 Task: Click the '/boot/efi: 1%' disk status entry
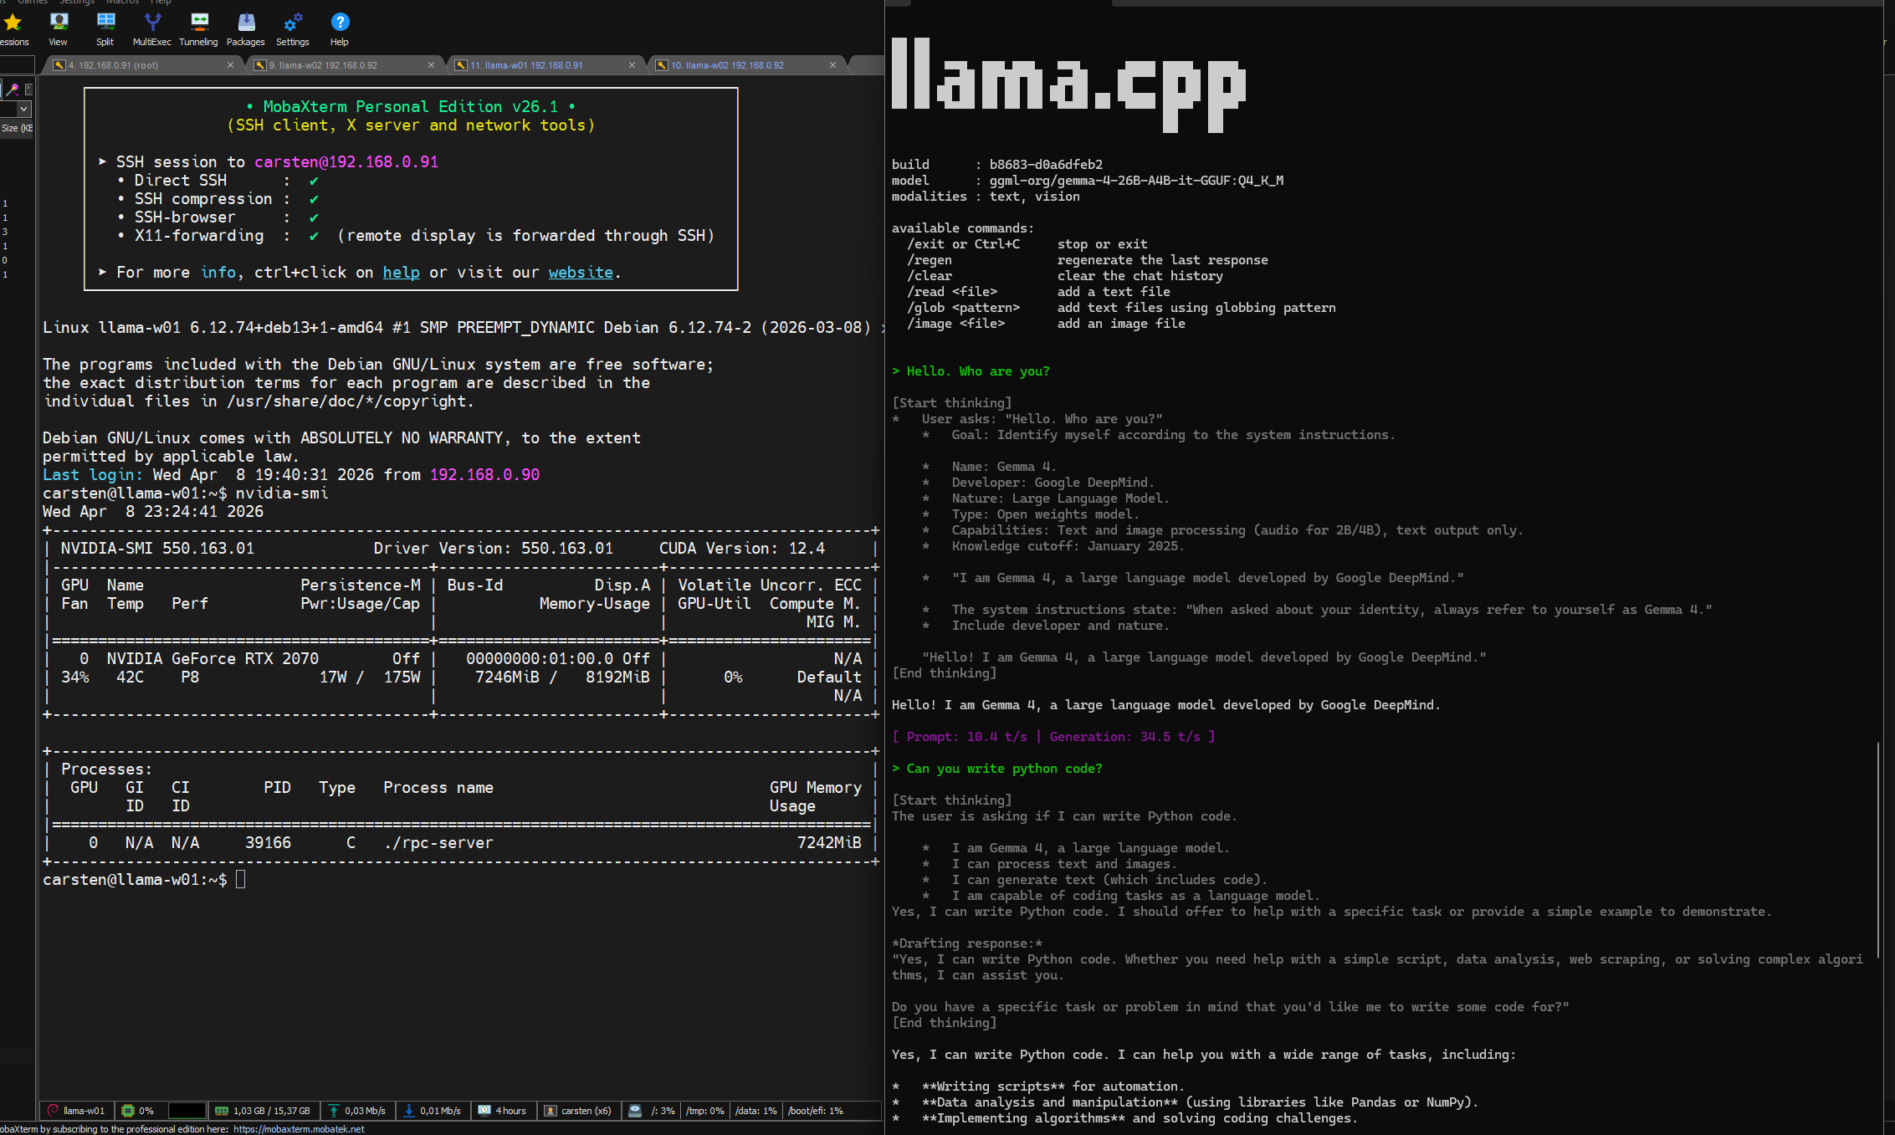coord(815,1111)
